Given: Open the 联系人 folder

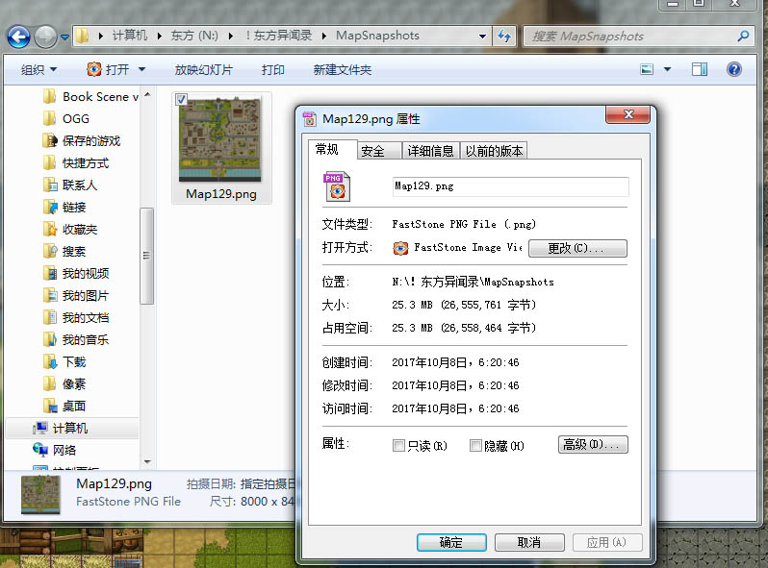Looking at the screenshot, I should [69, 185].
